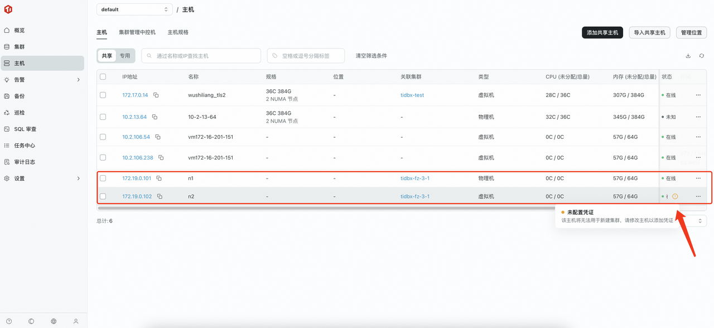The width and height of the screenshot is (714, 328).
Task: Click the 添加共享主机 button
Action: coord(602,32)
